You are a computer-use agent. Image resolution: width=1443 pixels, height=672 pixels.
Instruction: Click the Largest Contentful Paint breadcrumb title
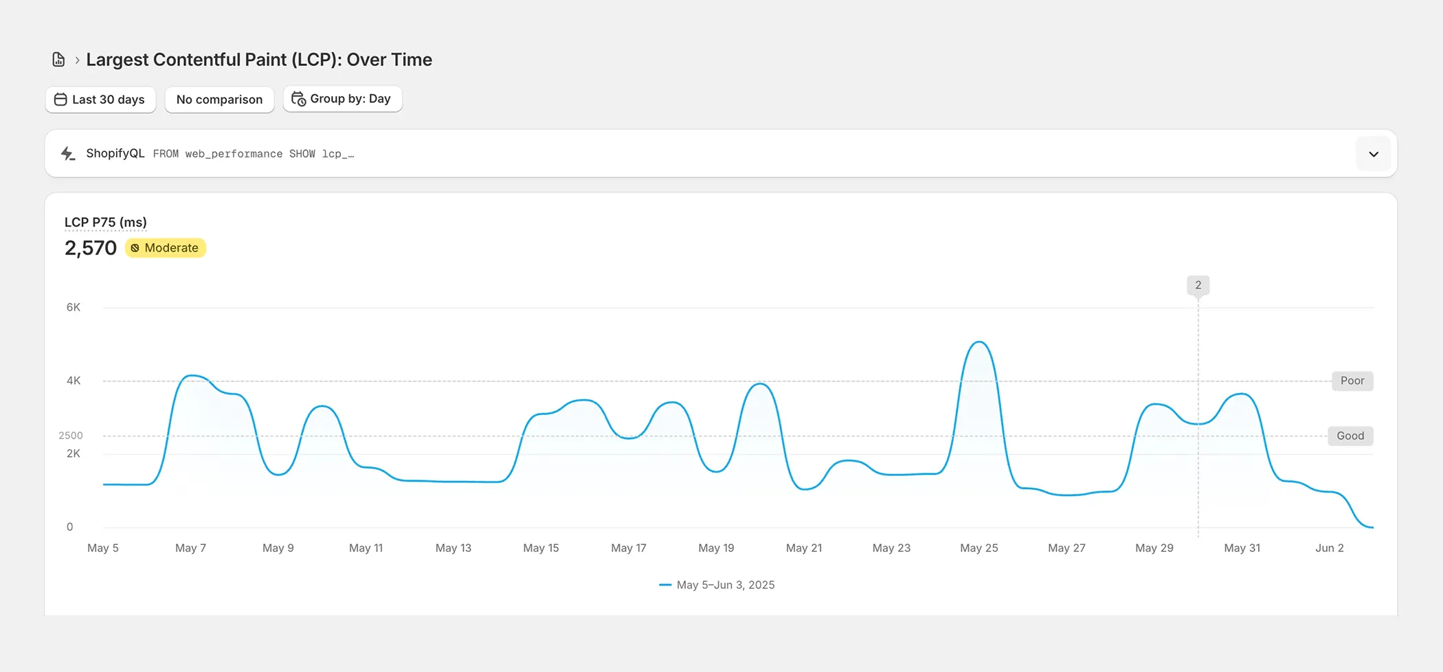[259, 60]
